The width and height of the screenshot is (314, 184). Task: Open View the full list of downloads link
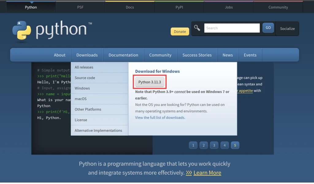(x=160, y=117)
